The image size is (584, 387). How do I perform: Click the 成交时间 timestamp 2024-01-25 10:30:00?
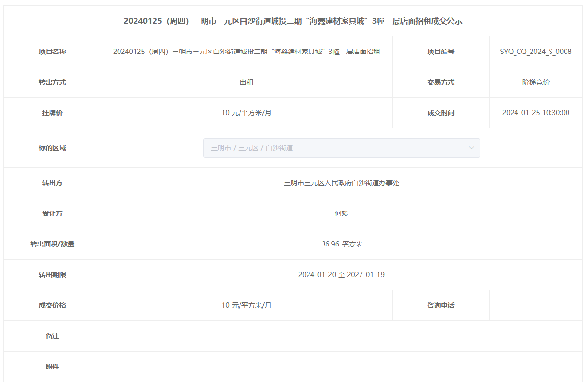click(x=535, y=113)
